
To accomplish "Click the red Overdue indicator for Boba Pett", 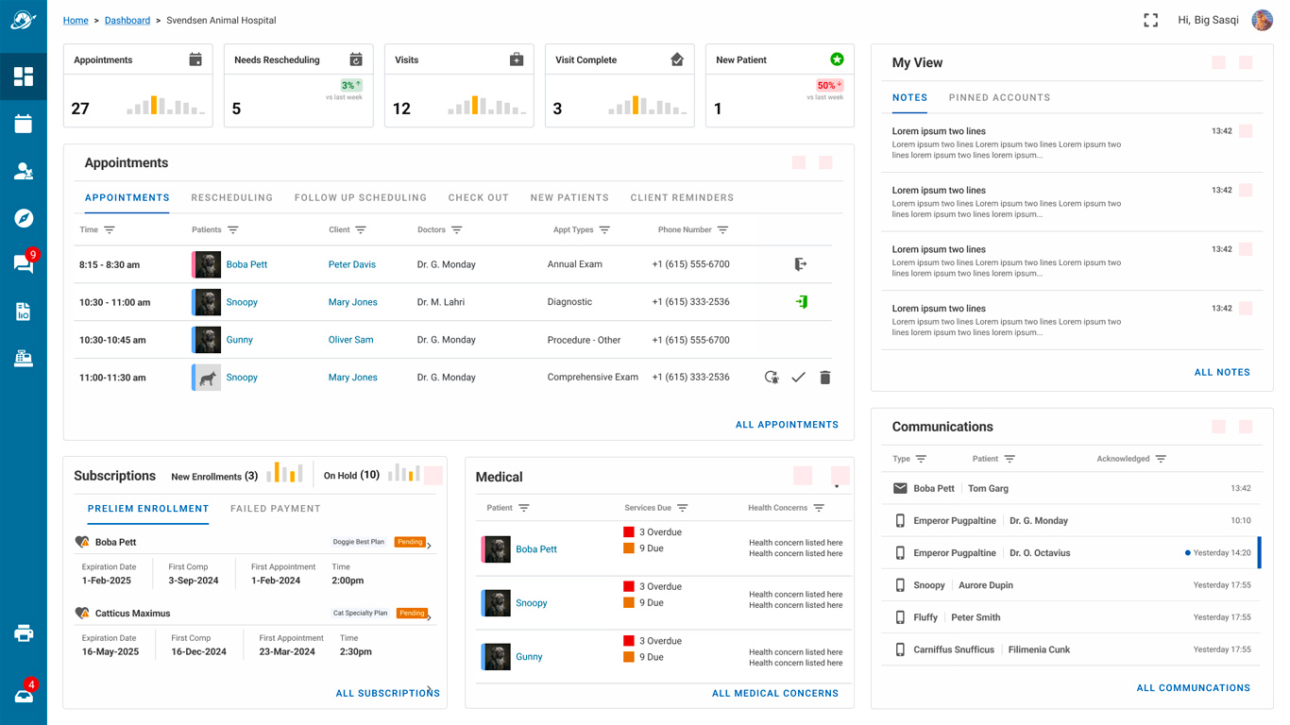I will pyautogui.click(x=629, y=532).
